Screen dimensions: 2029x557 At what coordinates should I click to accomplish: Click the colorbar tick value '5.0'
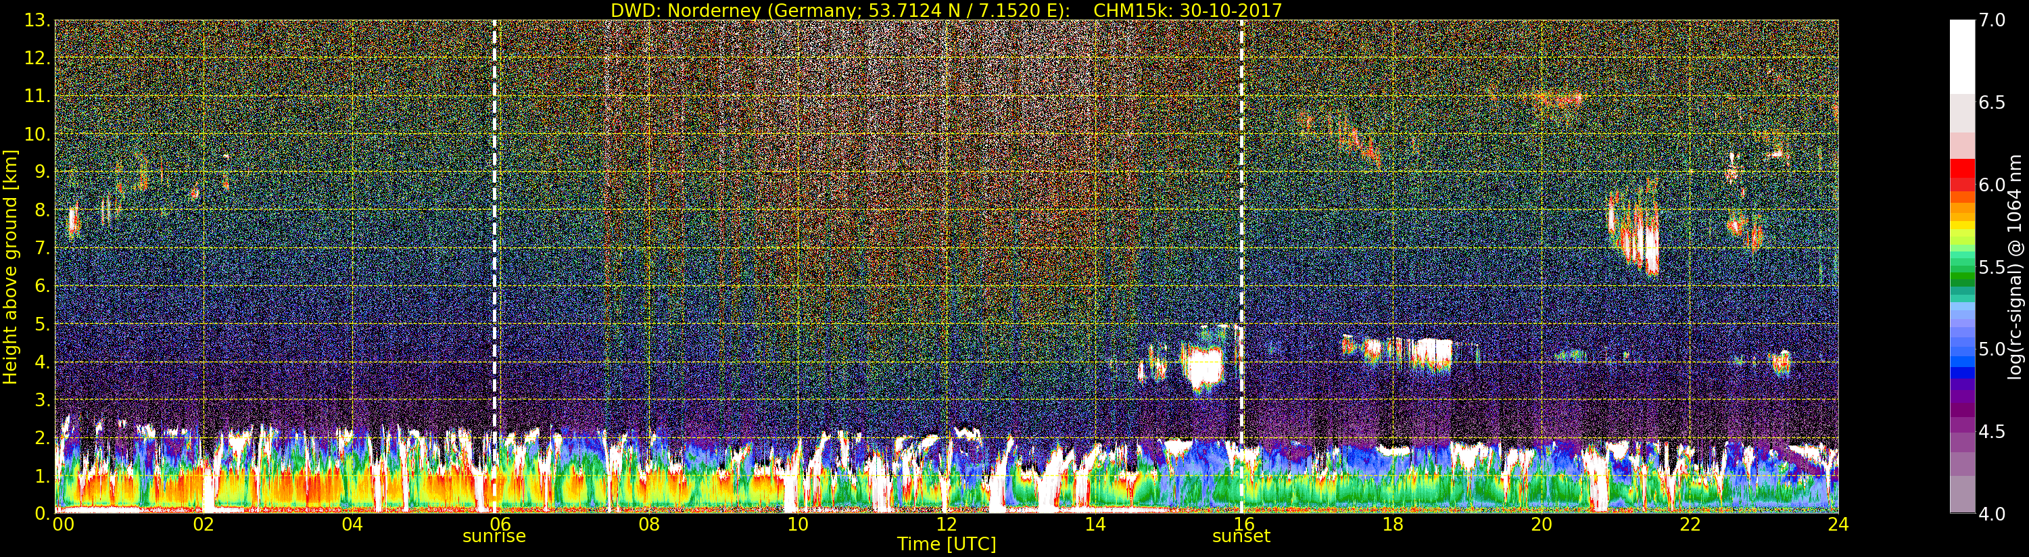click(1992, 349)
